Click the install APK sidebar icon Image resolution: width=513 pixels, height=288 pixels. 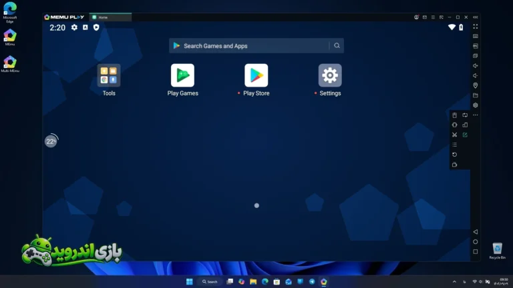[476, 46]
